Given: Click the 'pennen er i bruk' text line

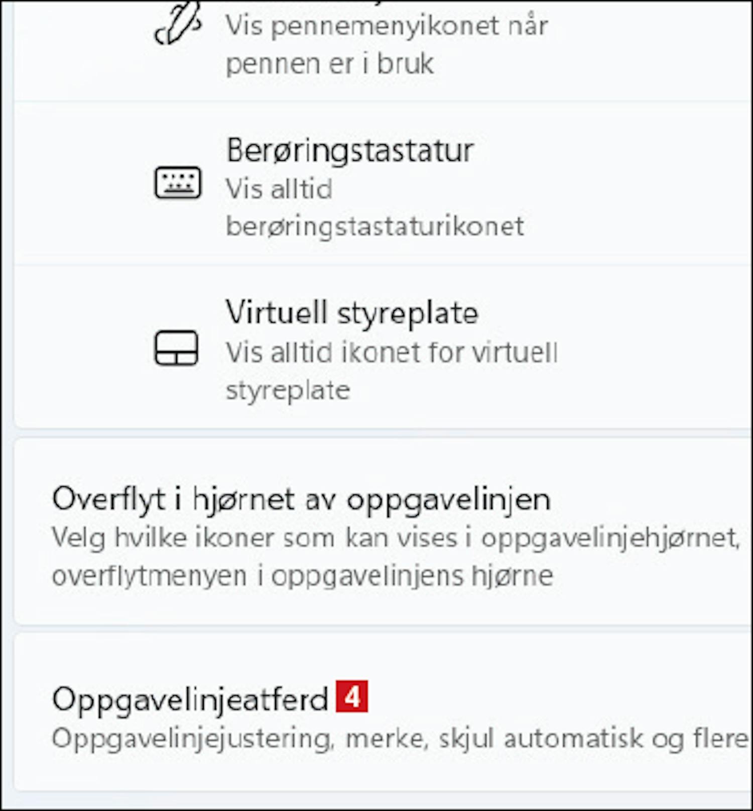Looking at the screenshot, I should tap(330, 64).
